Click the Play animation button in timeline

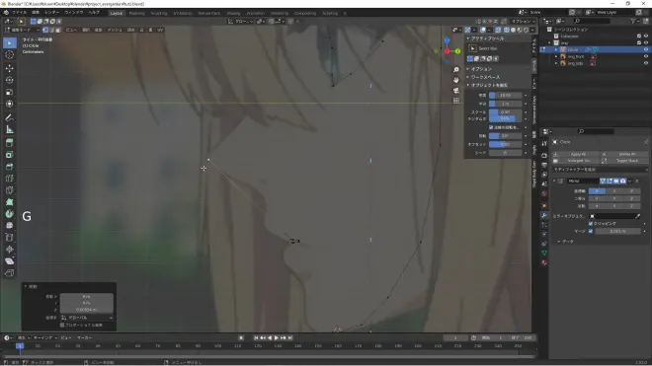click(276, 338)
